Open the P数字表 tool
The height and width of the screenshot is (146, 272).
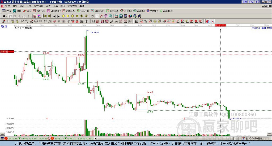[x=69, y=11]
